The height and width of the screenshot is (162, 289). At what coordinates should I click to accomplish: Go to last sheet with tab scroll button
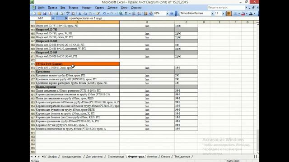[x=42, y=157]
